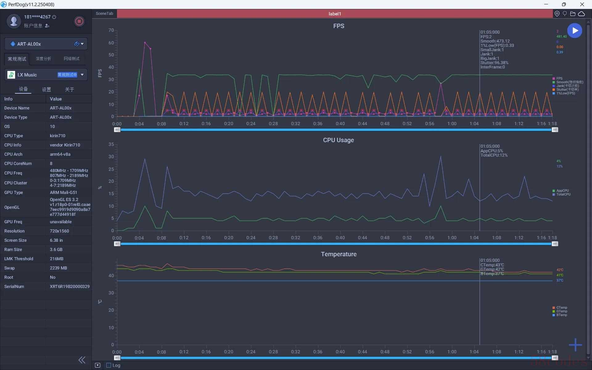The image size is (592, 370).
Task: Select the 设备 tab
Action: point(23,89)
